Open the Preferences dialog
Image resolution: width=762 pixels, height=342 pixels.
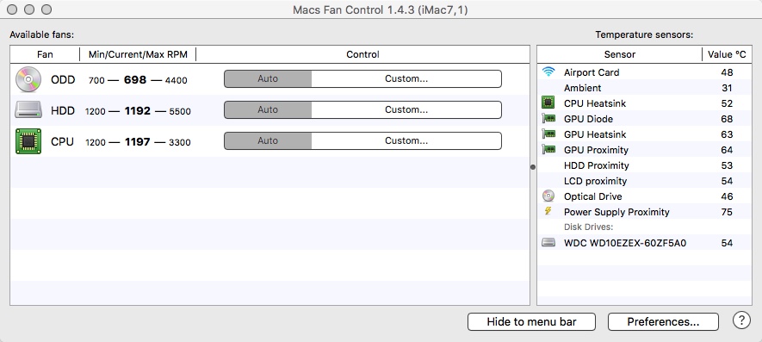(663, 321)
